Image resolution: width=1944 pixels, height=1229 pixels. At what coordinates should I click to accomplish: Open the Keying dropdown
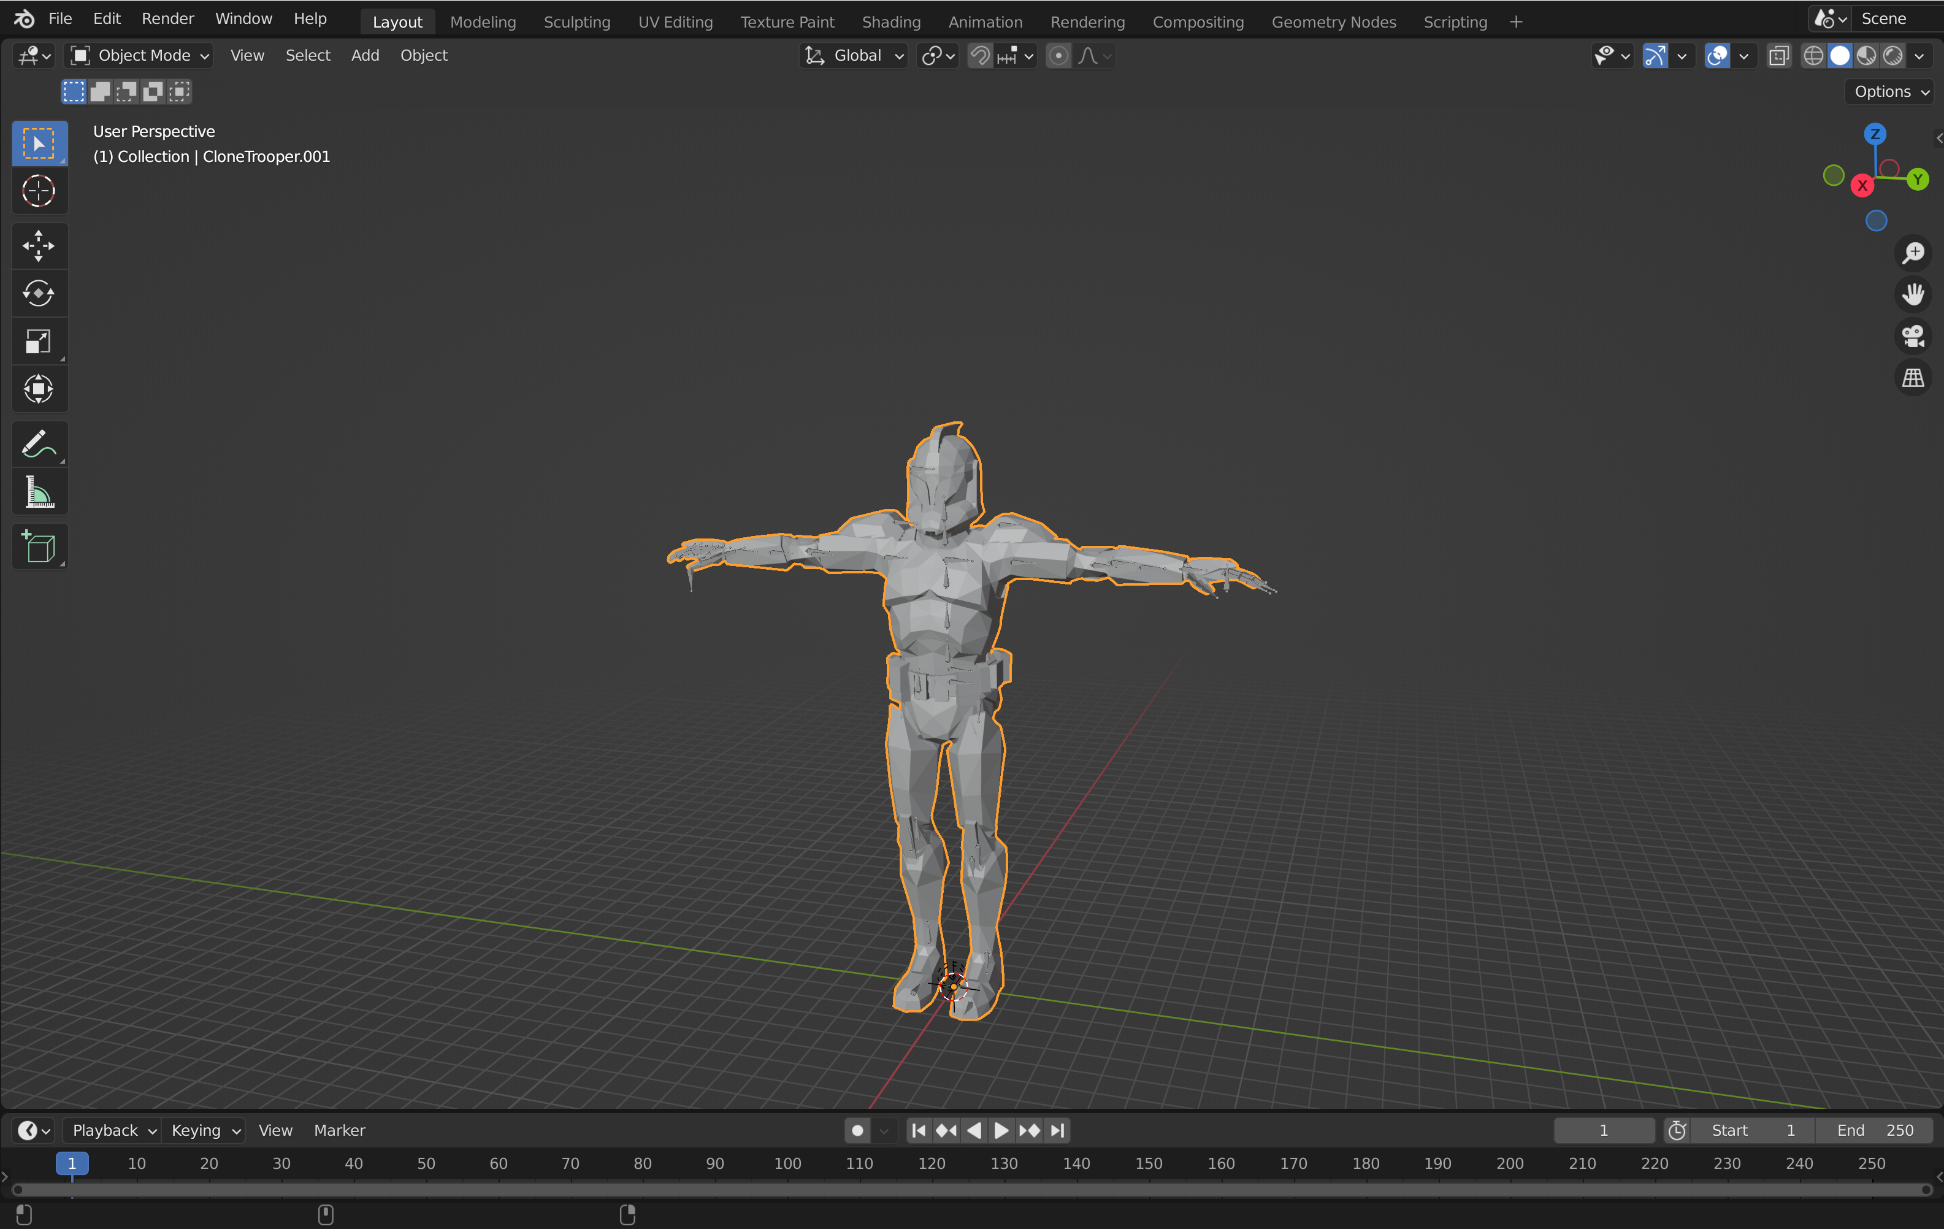pyautogui.click(x=205, y=1130)
